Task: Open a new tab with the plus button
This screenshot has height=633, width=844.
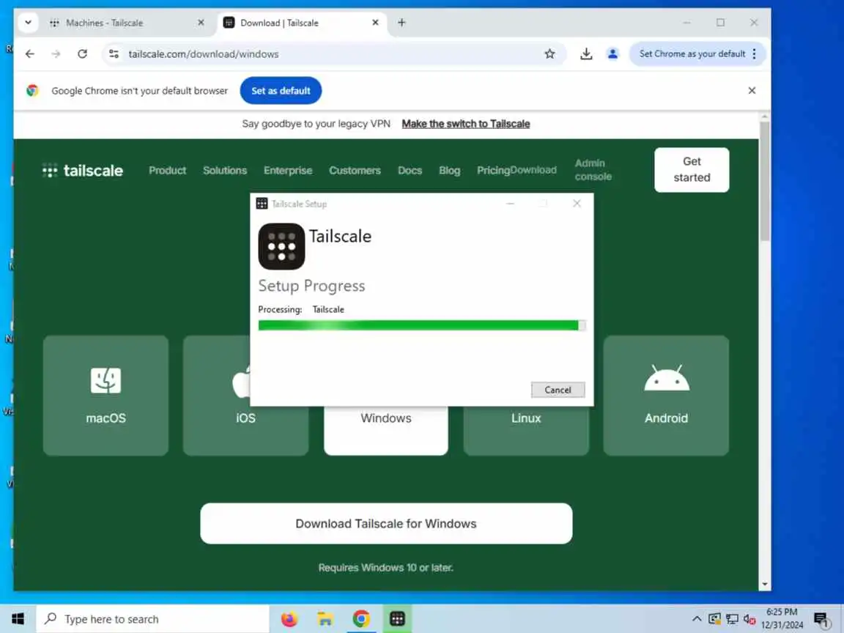Action: pyautogui.click(x=401, y=23)
